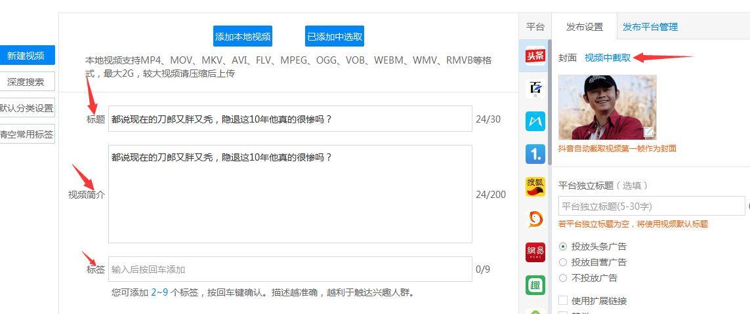Open the 发布设置 tab
Image resolution: width=750 pixels, height=314 pixels.
[x=584, y=27]
